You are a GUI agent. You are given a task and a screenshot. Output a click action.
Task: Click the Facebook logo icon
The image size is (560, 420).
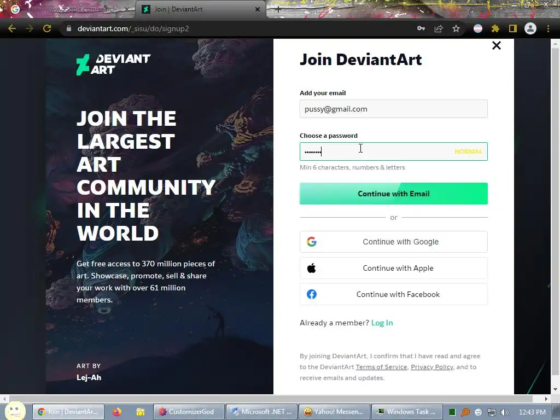(311, 294)
